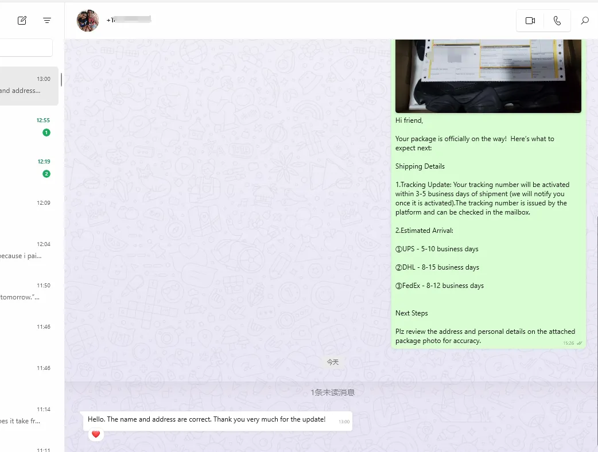Click the unread badge showing 2

[x=46, y=174]
